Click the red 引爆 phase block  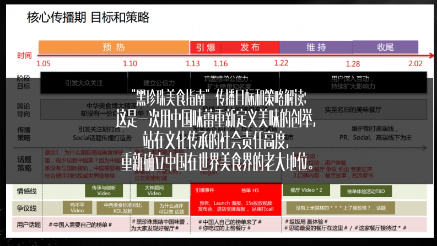[205, 47]
